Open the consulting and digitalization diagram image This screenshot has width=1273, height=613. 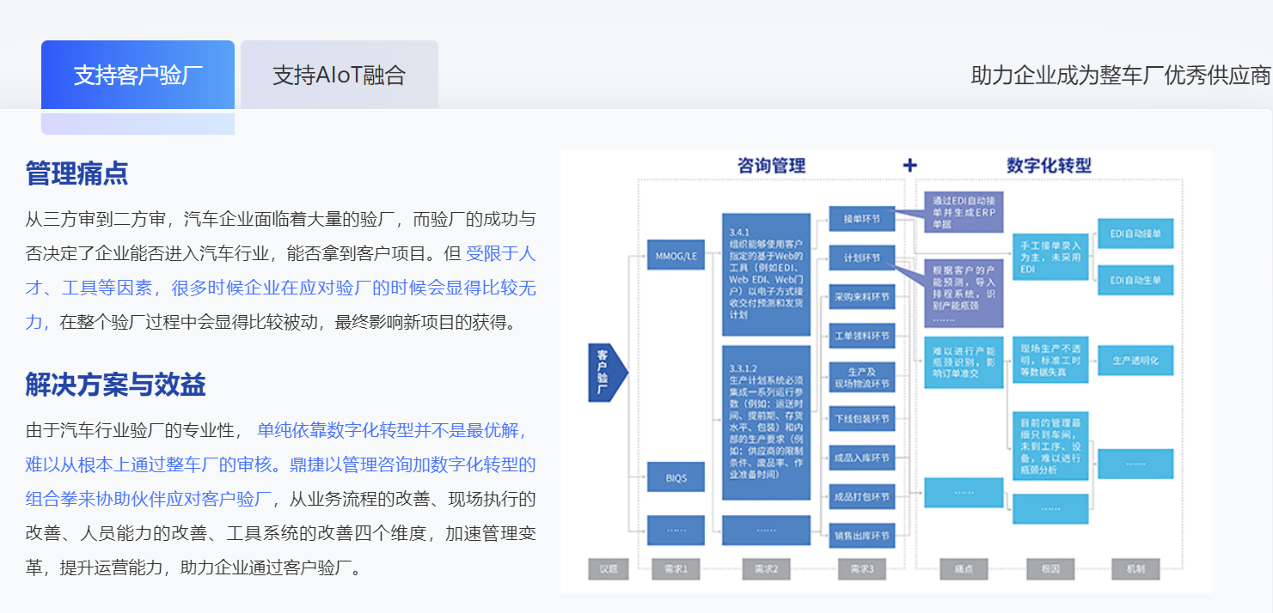(x=885, y=371)
